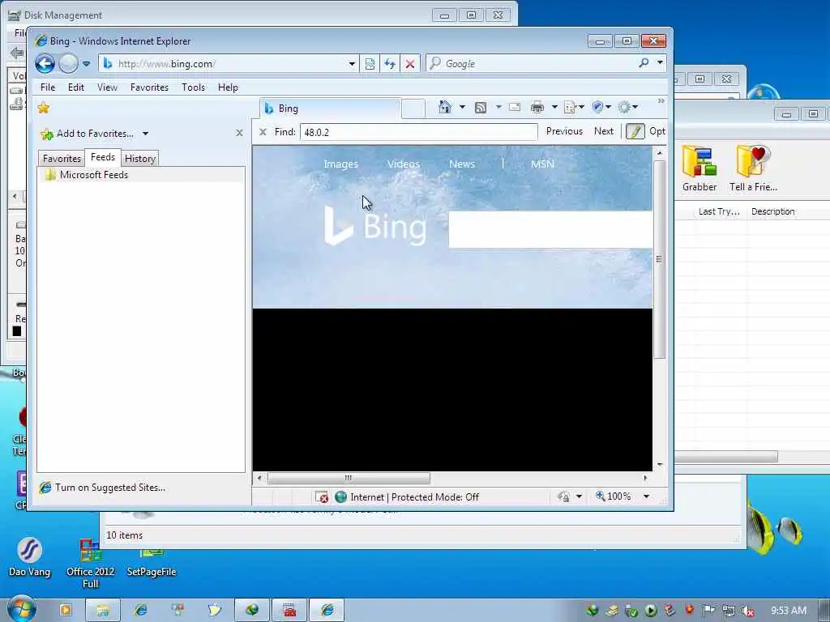Click Add to Favorites button

[88, 134]
